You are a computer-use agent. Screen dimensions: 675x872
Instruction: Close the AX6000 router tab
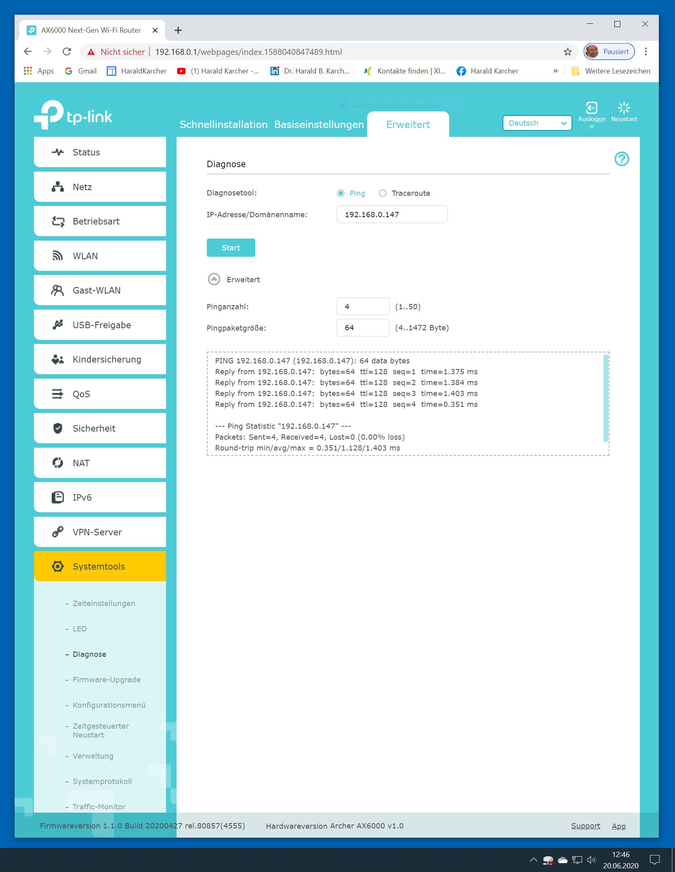click(x=155, y=30)
